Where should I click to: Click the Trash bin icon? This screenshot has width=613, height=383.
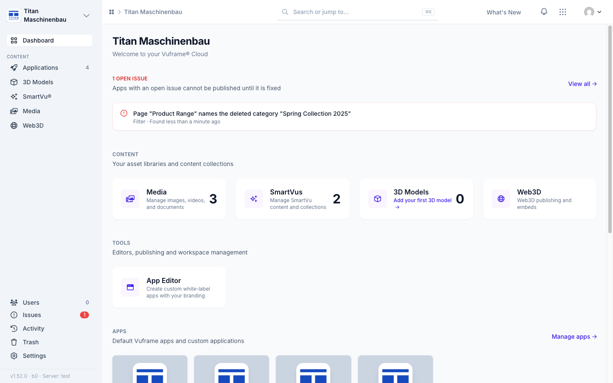click(x=14, y=342)
